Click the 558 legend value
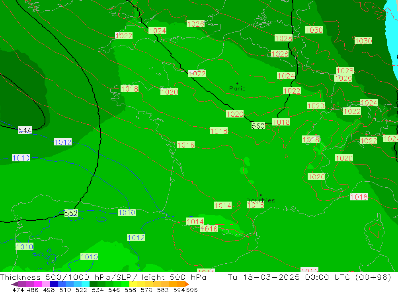 tap(130, 290)
